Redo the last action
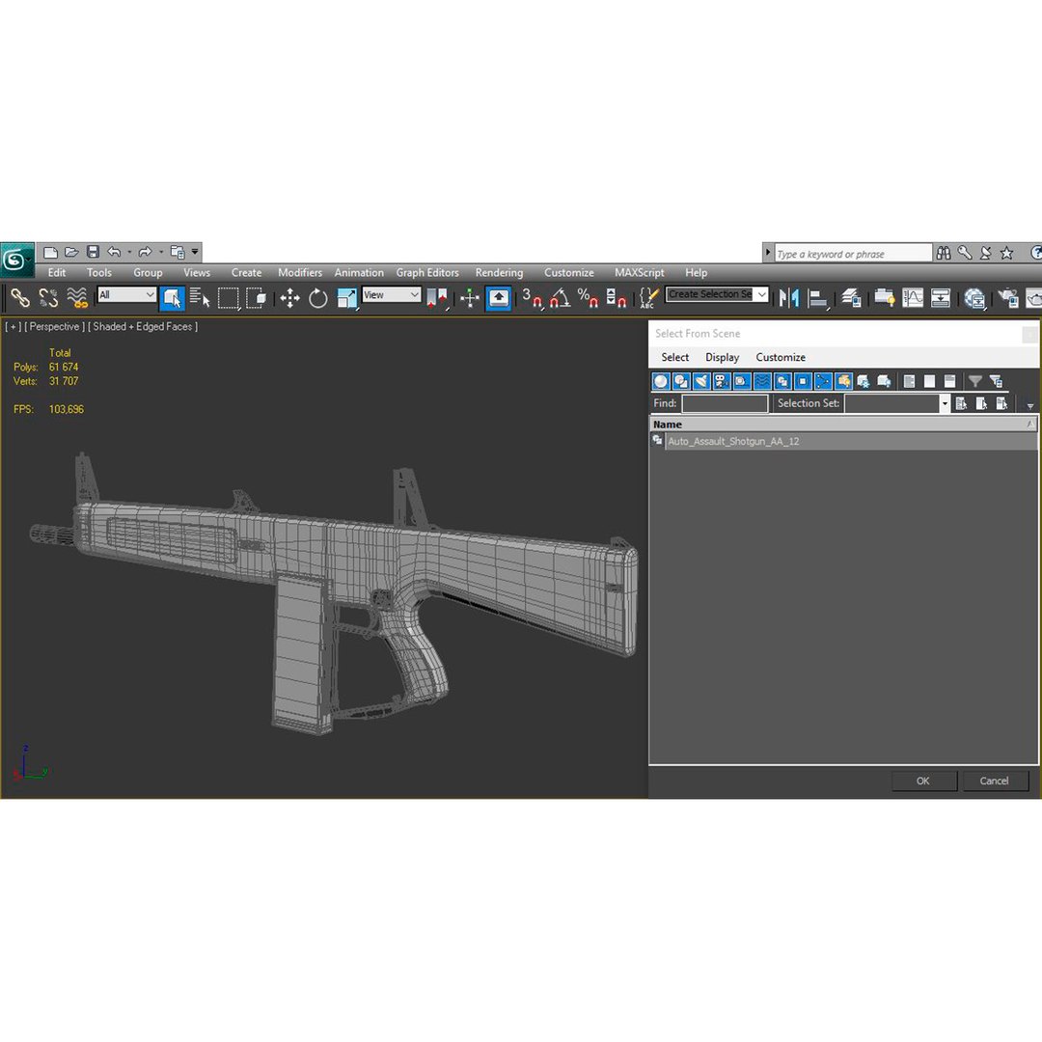This screenshot has height=1042, width=1042. coord(145,252)
